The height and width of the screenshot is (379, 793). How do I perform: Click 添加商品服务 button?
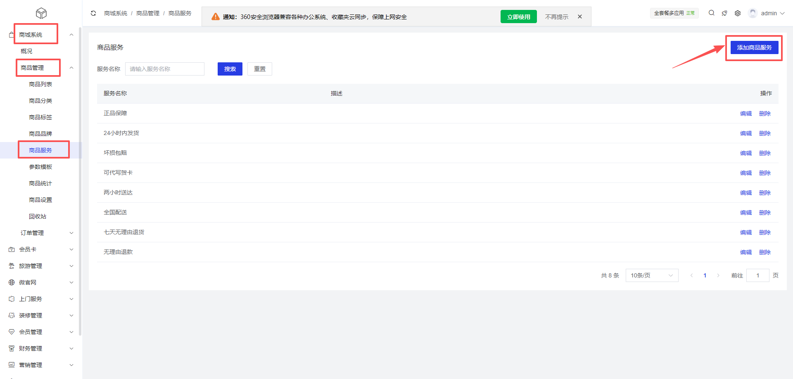tap(754, 47)
